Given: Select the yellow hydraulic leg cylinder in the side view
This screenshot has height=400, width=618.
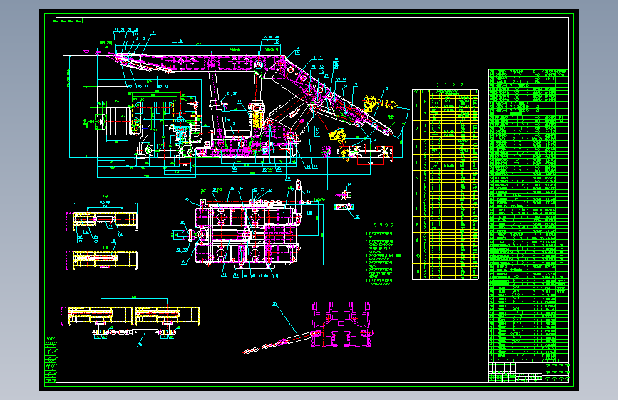Looking at the screenshot, I should (256, 115).
